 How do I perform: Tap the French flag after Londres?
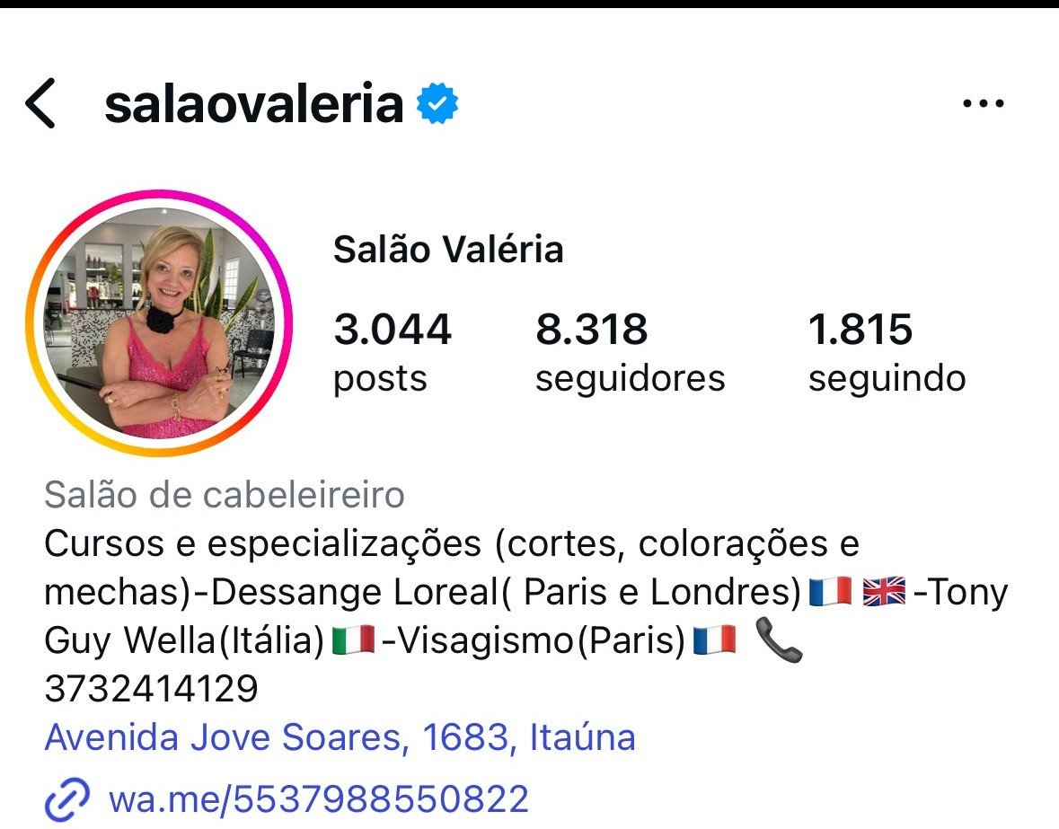(830, 591)
